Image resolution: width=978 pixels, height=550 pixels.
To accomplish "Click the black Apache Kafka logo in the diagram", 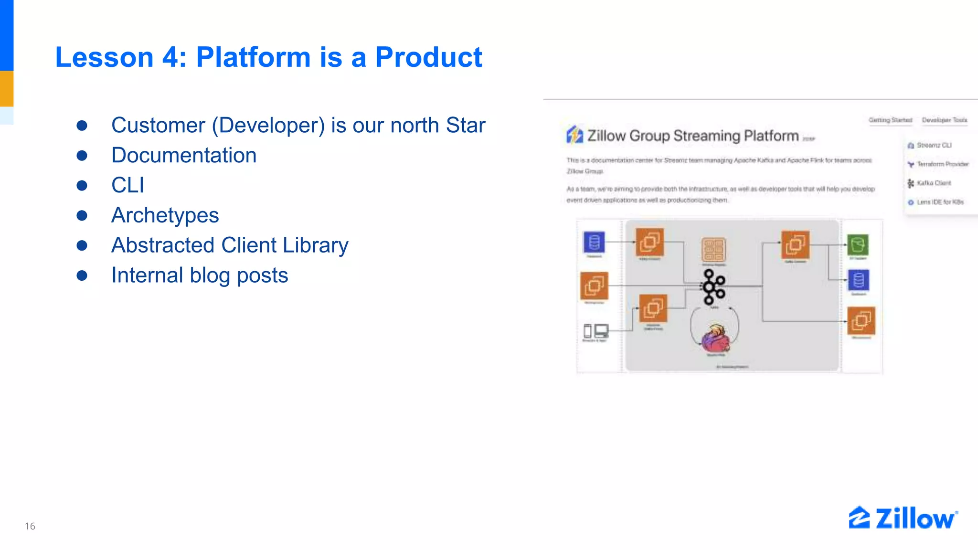I will pyautogui.click(x=713, y=286).
